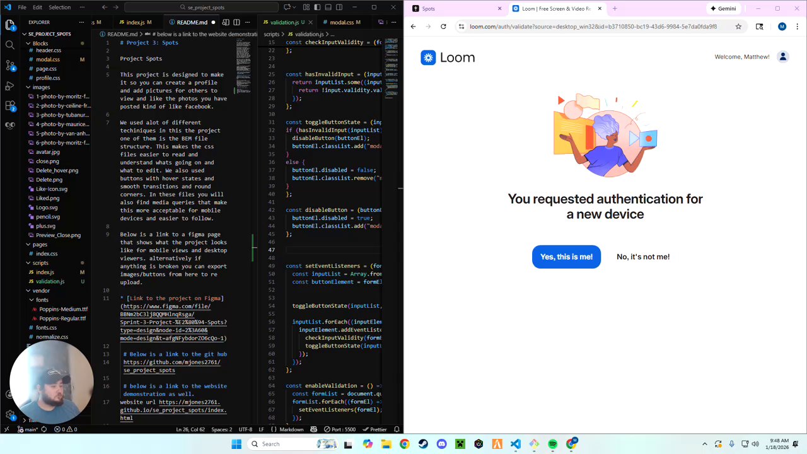Open the Search view in VS Code activity bar
This screenshot has height=454, width=807.
[x=9, y=45]
